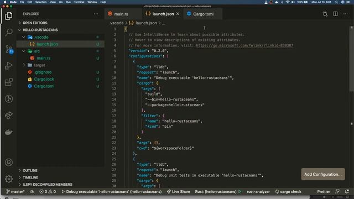Screen dimensions: 354x199
Task: Click the Add Configuration button
Action: [323, 174]
